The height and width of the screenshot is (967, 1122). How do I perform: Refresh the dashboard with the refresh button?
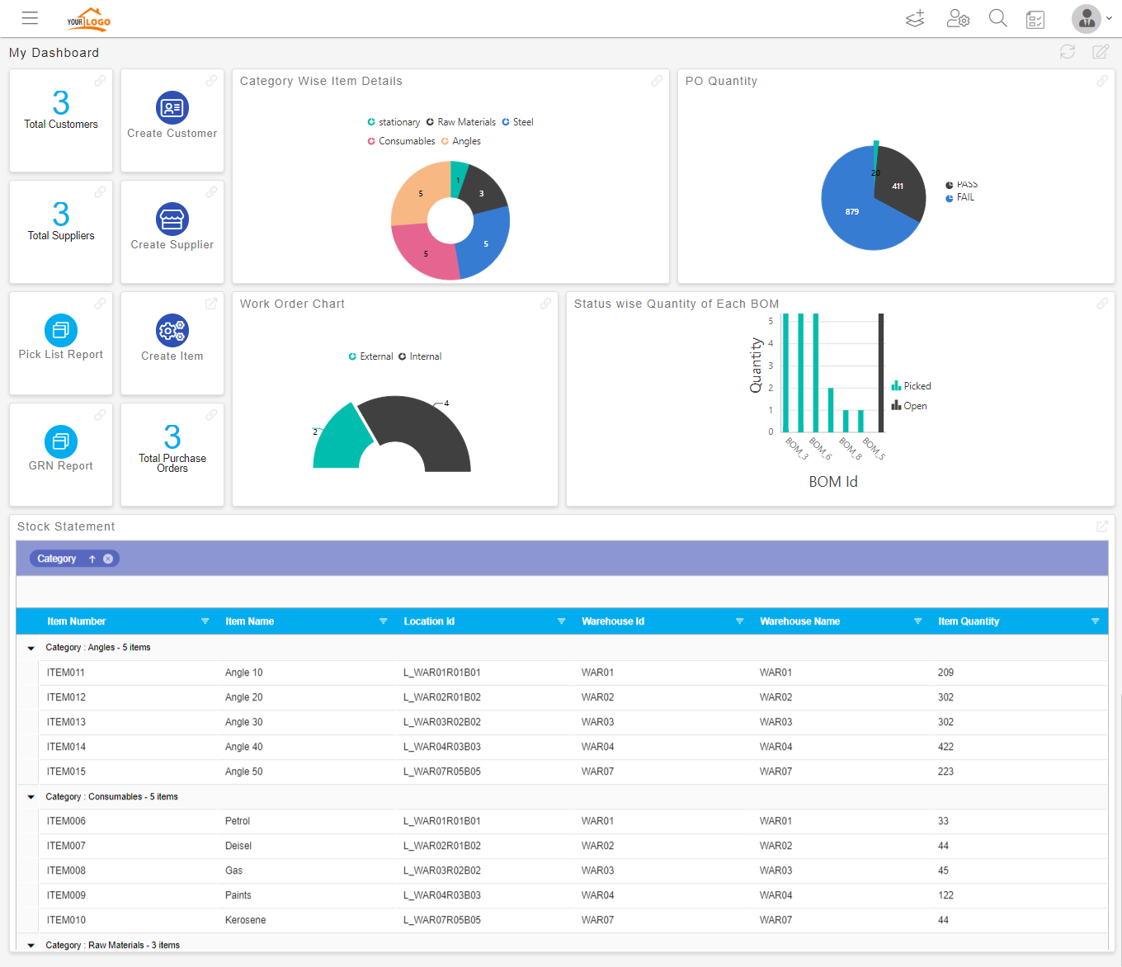(1068, 51)
